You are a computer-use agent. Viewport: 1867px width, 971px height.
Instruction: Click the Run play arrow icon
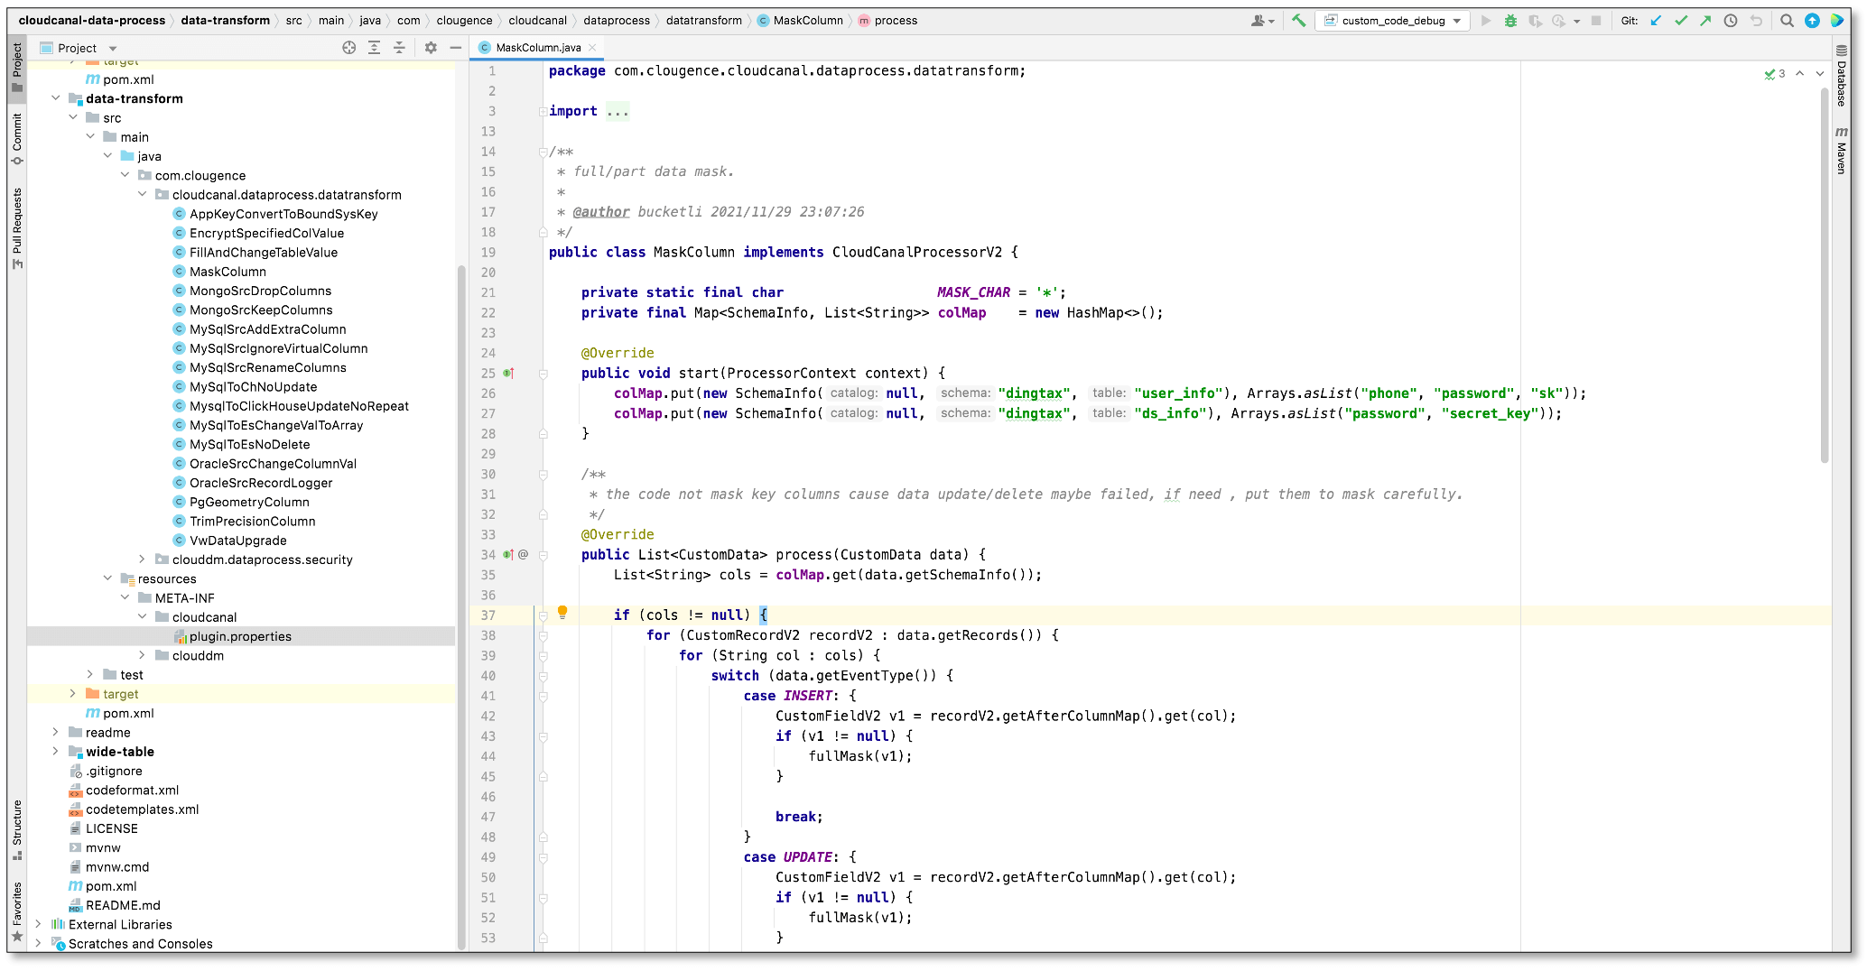(x=1486, y=21)
